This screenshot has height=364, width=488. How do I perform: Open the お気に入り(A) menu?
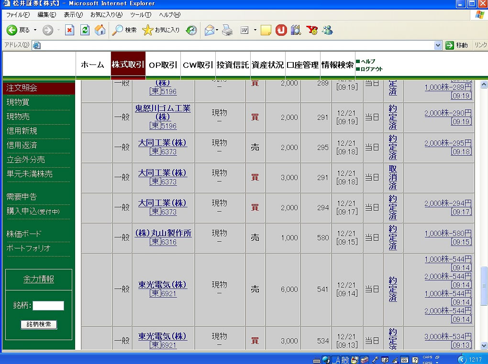[x=106, y=15]
